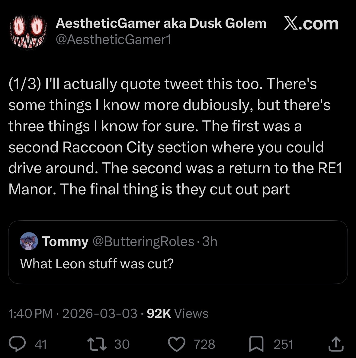Click the X.com logo
This screenshot has height=358, width=356.
pos(311,23)
